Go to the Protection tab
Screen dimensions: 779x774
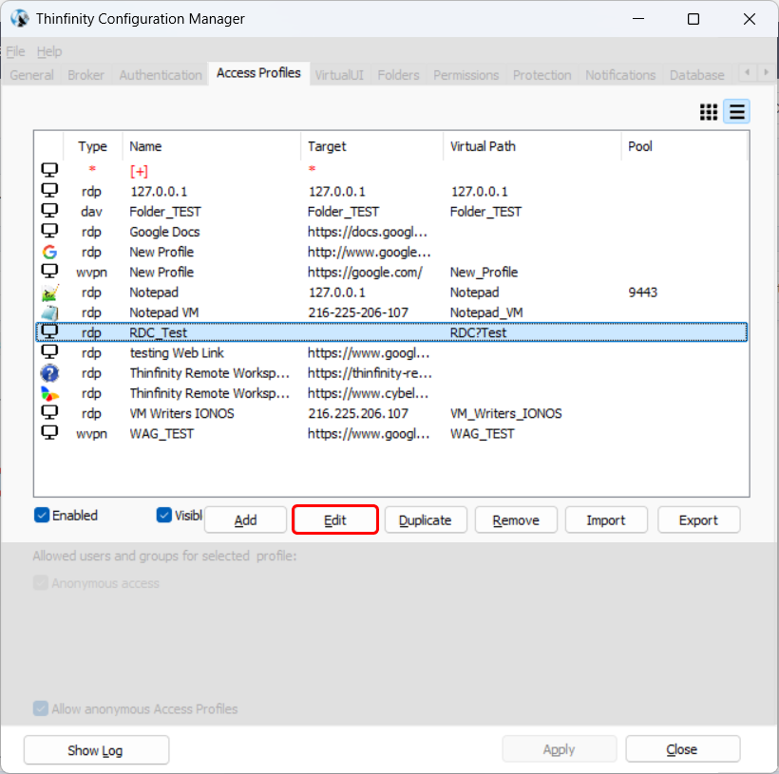(x=542, y=75)
